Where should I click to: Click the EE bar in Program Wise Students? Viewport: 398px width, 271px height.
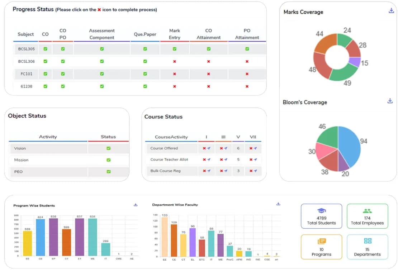27,243
